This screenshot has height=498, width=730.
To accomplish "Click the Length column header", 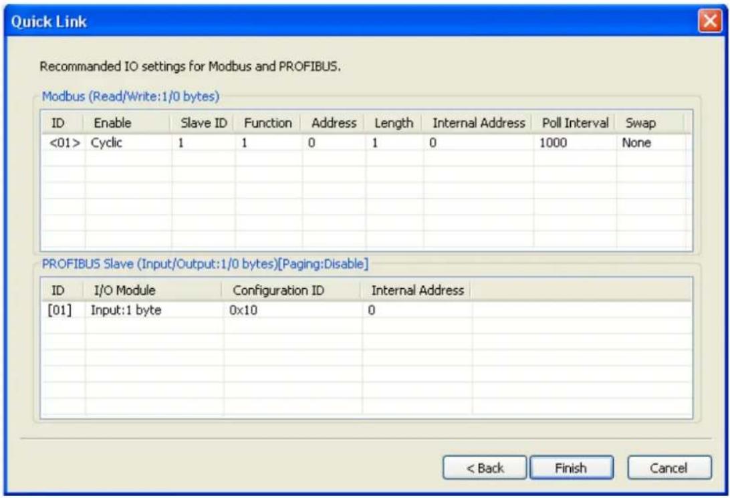I will tap(393, 124).
